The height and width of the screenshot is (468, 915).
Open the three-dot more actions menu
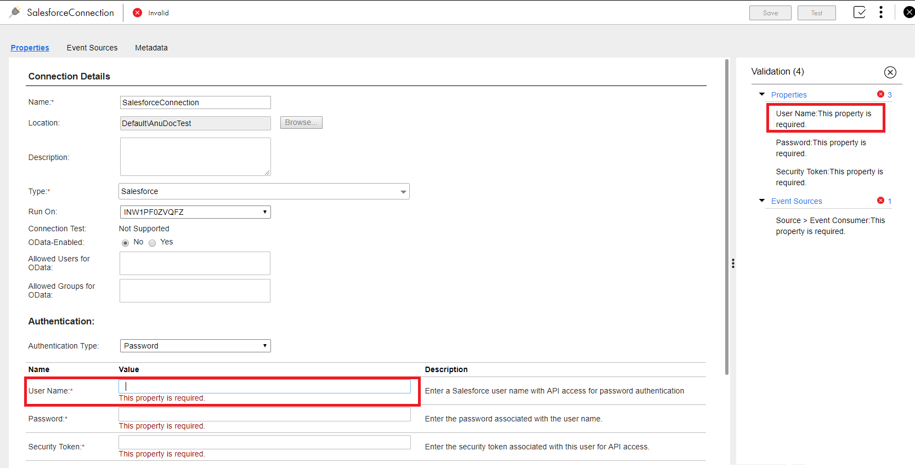pyautogui.click(x=881, y=12)
